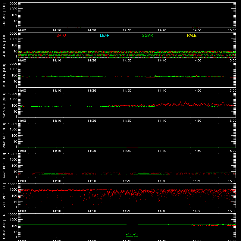The width and height of the screenshot is (241, 241).
Task: Select the 8800 MHz [SFU] axis title
Action: tap(4, 196)
